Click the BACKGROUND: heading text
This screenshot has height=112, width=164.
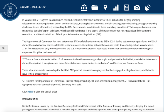(30, 99)
